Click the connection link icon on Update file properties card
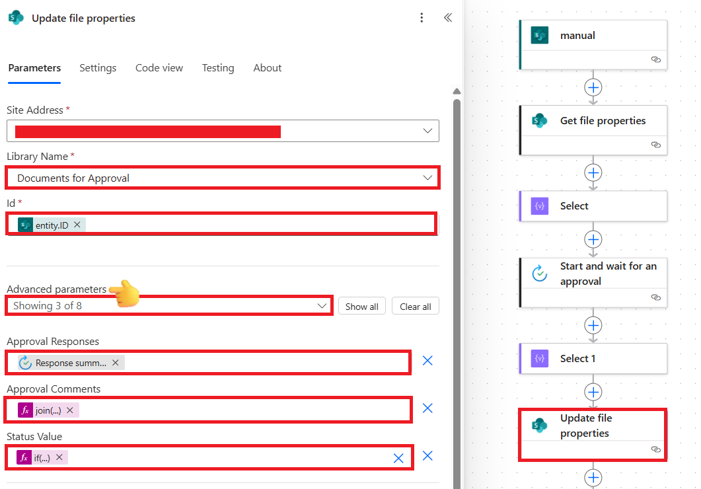This screenshot has width=701, height=489. [x=656, y=449]
